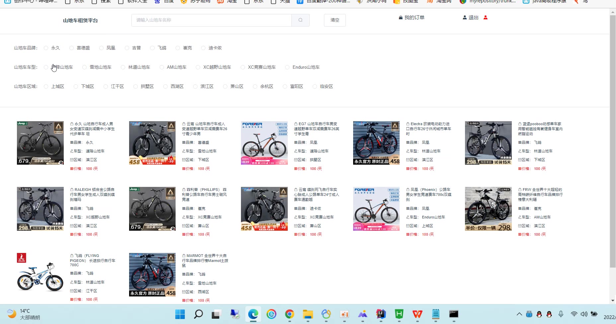Open Task View from the taskbar
Screen dimensions: 616x324
coord(216,314)
